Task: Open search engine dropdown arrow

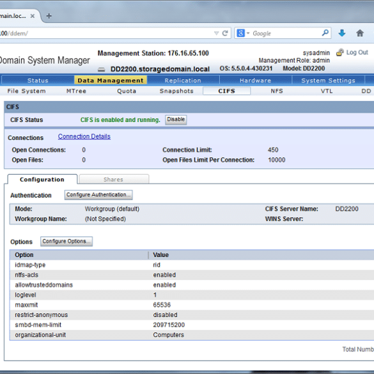Action: coord(248,33)
